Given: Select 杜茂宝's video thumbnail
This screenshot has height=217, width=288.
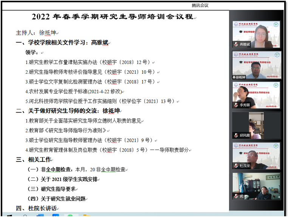Looking at the screenshot, I should click(x=256, y=154).
